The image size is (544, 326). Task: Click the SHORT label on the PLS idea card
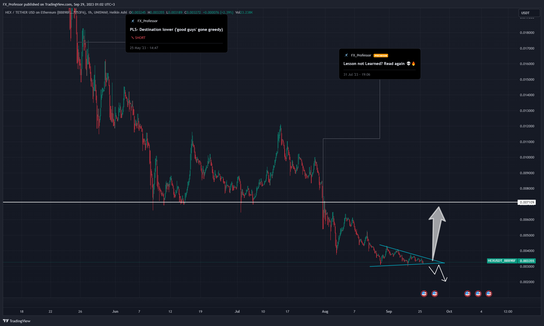(x=140, y=38)
